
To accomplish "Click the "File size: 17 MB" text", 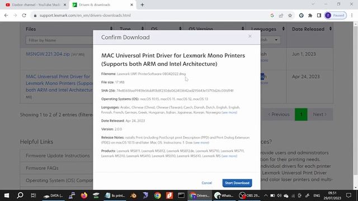I will coord(113,82).
